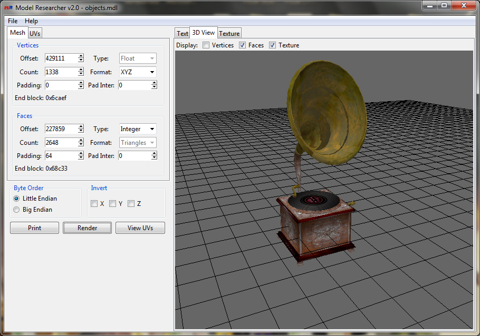Screen dimensions: 480x336
Task: Enable Invert X checkbox
Action: point(94,204)
